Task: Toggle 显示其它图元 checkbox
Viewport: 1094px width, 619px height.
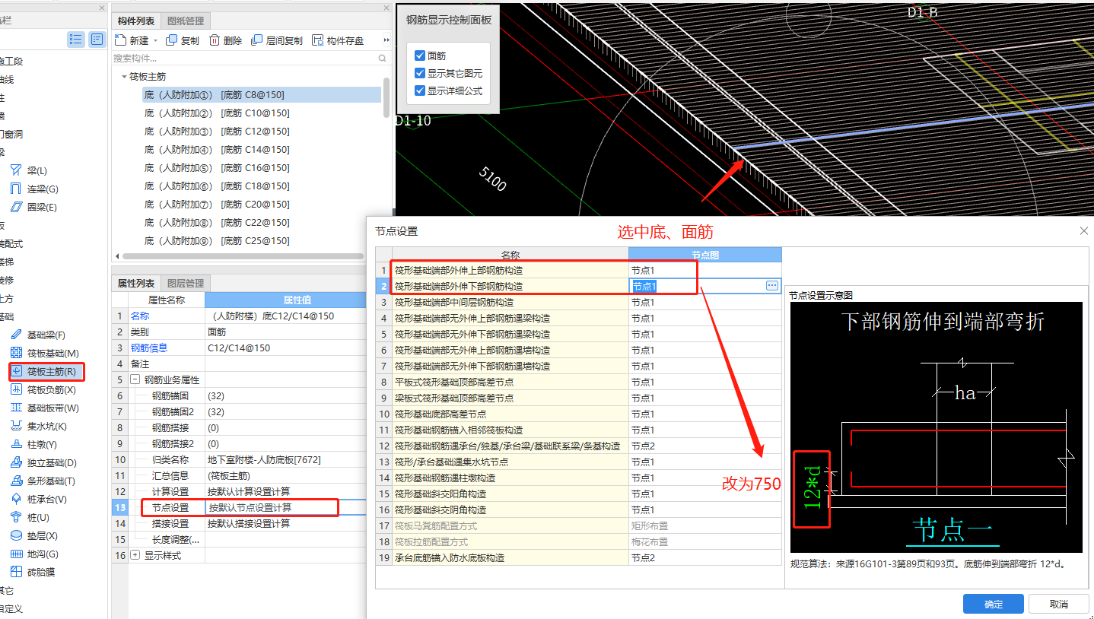Action: pyautogui.click(x=420, y=73)
